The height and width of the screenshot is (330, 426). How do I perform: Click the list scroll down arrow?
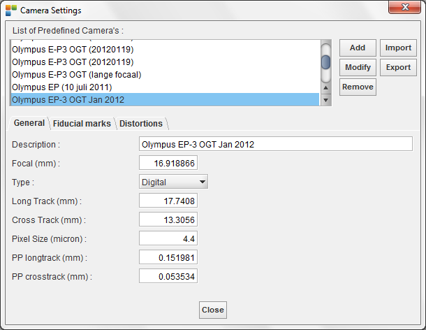(x=325, y=100)
